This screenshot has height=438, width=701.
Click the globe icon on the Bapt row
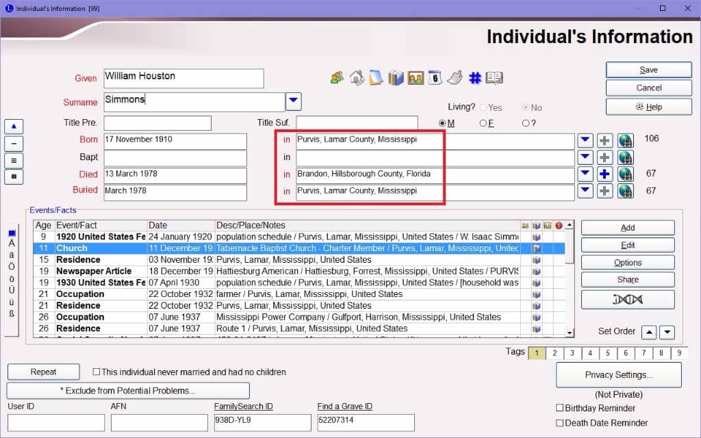pos(625,157)
